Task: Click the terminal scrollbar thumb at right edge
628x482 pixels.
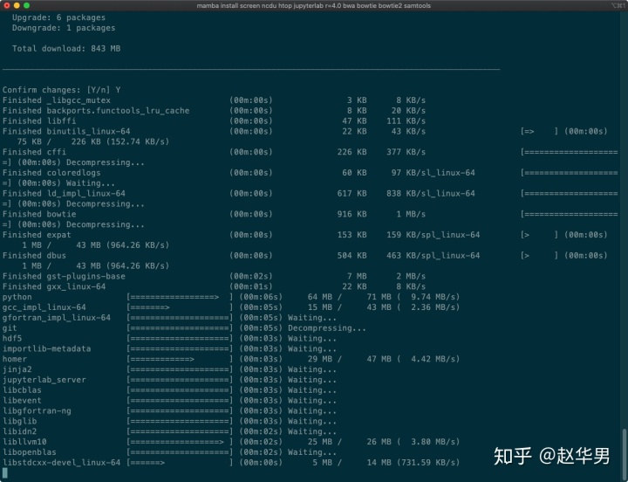Action: [x=624, y=454]
